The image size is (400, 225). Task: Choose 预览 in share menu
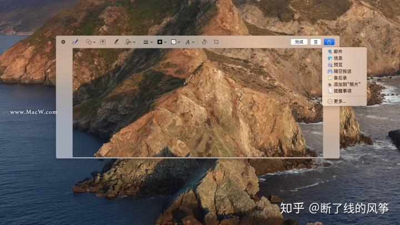(x=344, y=65)
